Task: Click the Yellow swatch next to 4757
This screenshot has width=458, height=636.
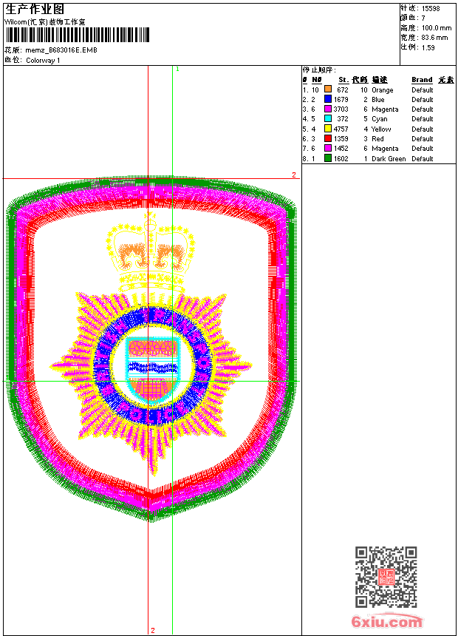Action: (x=328, y=129)
